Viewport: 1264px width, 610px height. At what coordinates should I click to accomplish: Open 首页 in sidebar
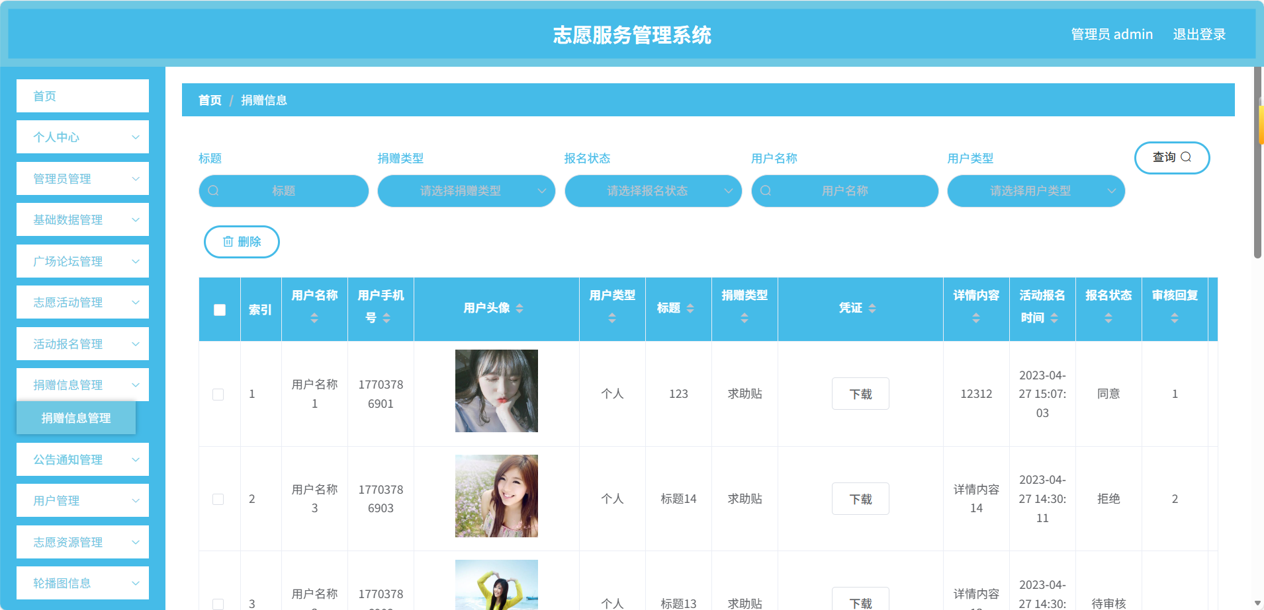pyautogui.click(x=83, y=96)
